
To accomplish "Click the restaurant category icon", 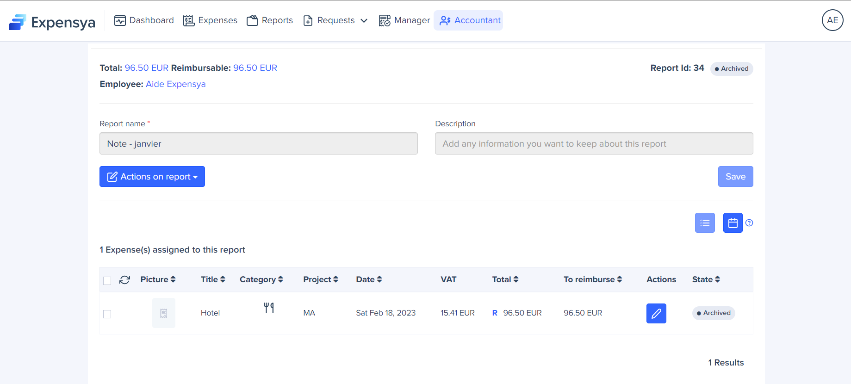I will (268, 308).
